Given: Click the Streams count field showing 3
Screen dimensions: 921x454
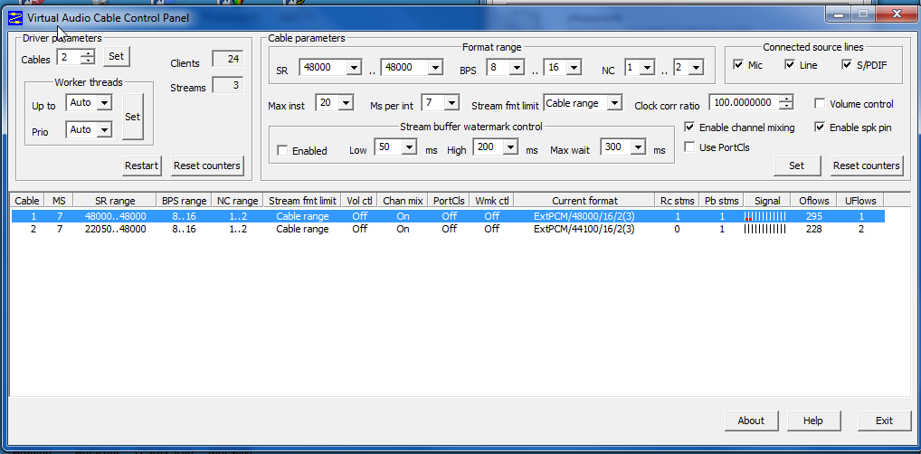Looking at the screenshot, I should pyautogui.click(x=228, y=85).
